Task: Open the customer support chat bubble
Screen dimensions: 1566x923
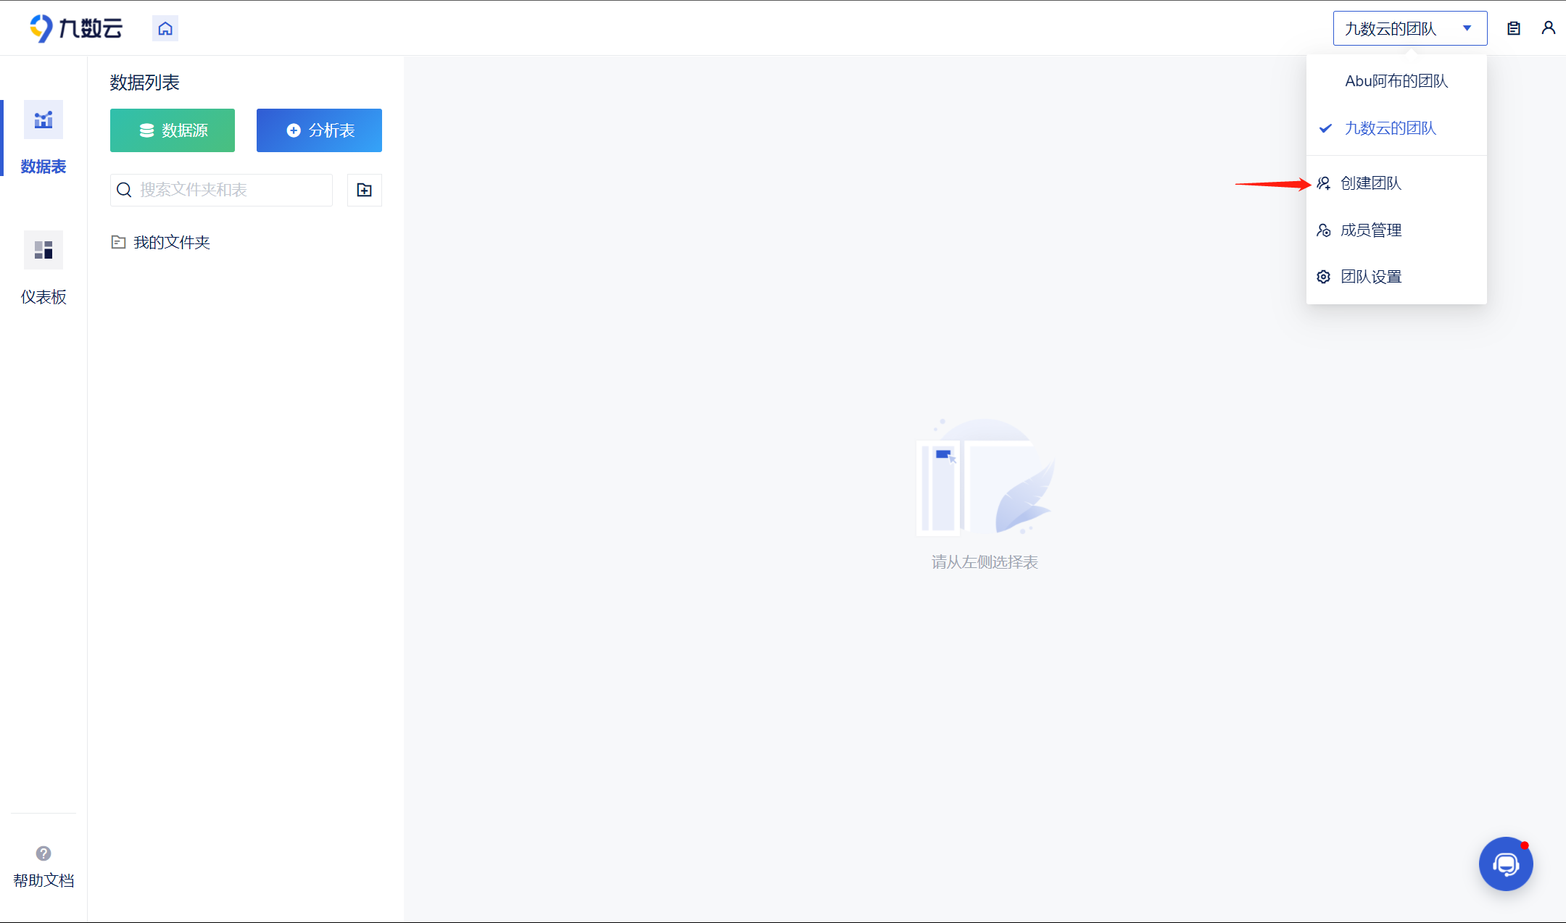Action: point(1505,864)
